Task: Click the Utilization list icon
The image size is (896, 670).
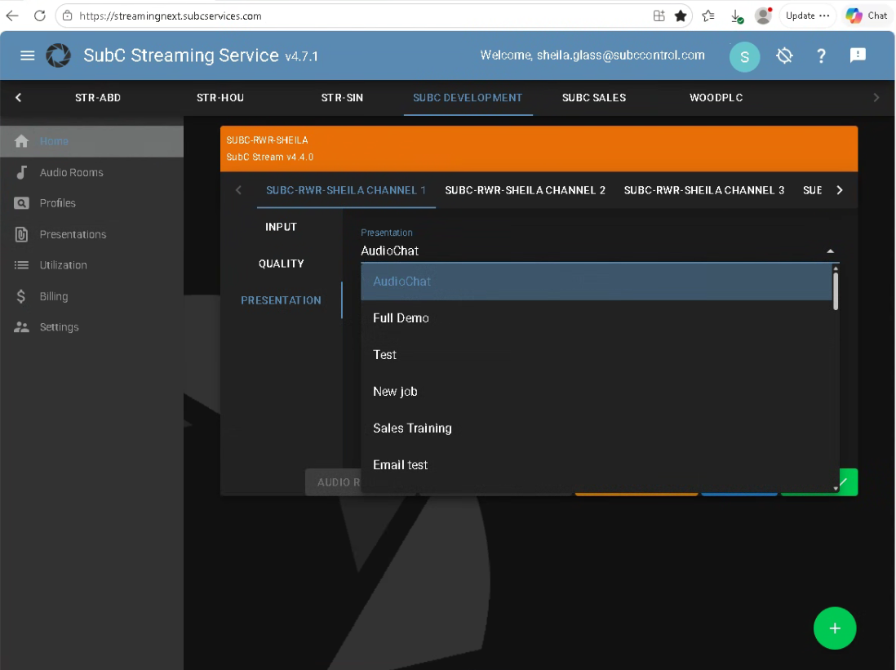Action: point(22,265)
